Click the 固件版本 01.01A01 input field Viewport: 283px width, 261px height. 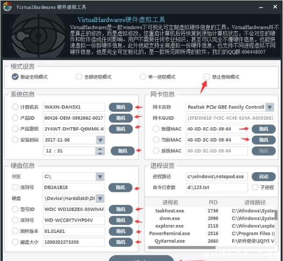coord(74,231)
